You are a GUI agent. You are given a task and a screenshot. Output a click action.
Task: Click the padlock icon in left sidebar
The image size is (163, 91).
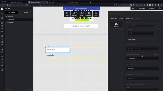(2, 42)
